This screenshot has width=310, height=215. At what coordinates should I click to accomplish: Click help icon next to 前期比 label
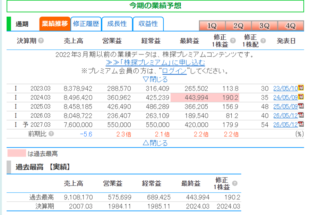pos(51,134)
